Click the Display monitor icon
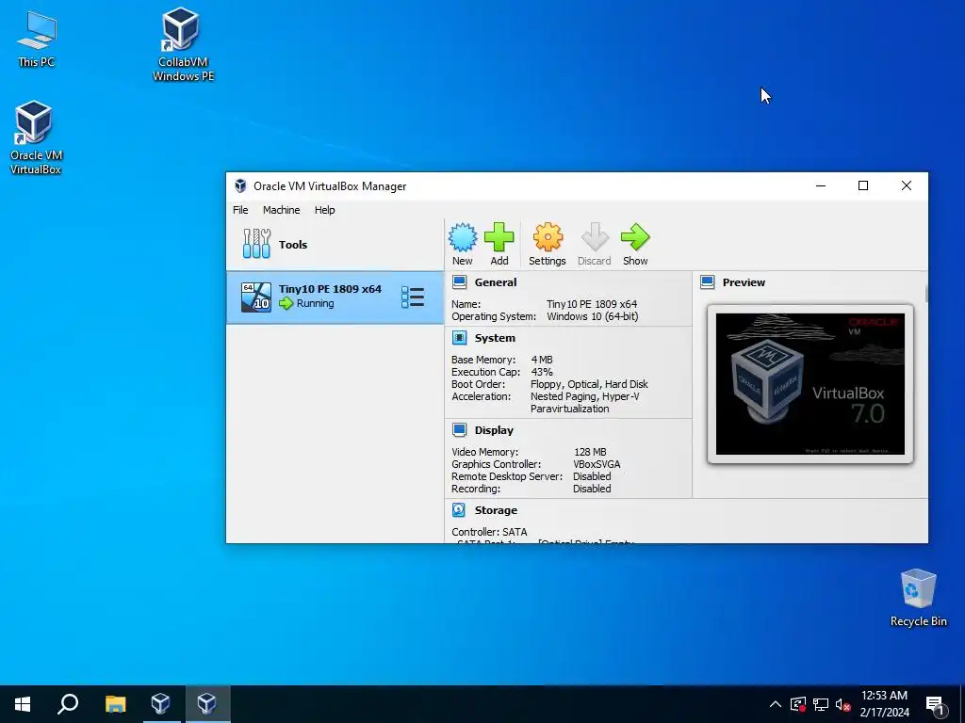Image resolution: width=965 pixels, height=723 pixels. (459, 429)
